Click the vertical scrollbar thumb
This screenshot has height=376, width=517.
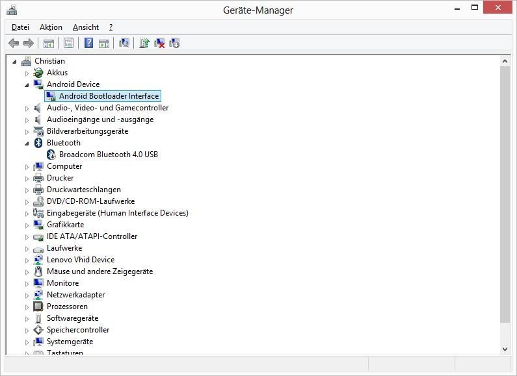(505, 194)
